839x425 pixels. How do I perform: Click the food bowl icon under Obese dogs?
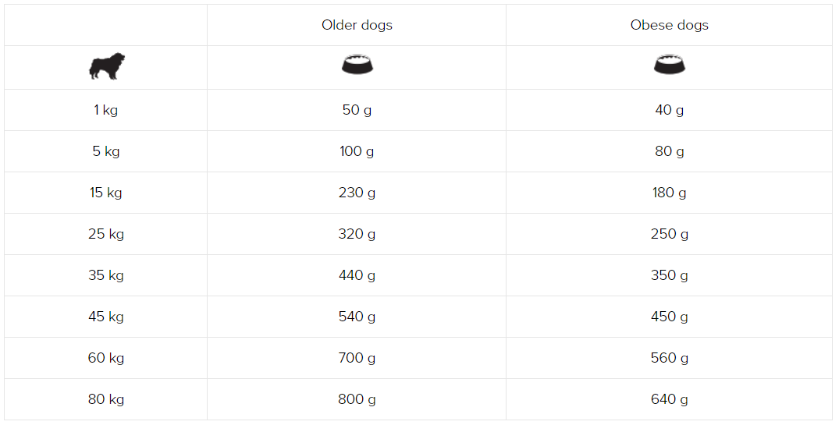pyautogui.click(x=670, y=64)
